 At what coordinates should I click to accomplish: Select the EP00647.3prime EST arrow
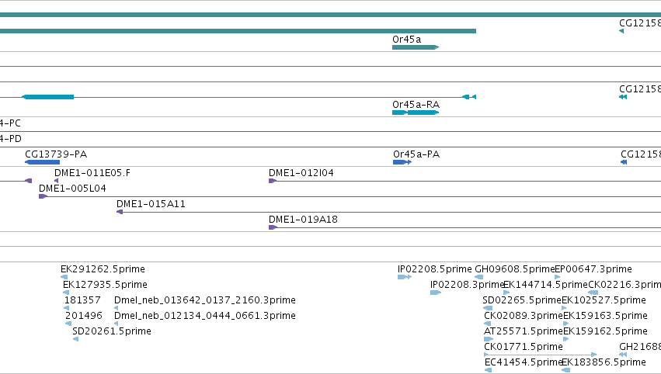557,277
